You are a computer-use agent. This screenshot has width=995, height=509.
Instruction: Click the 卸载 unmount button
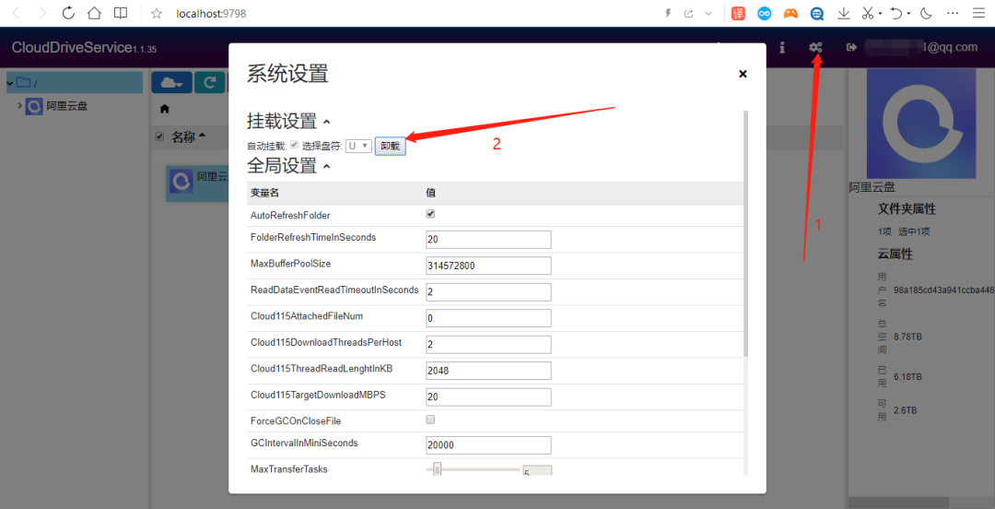(x=390, y=146)
